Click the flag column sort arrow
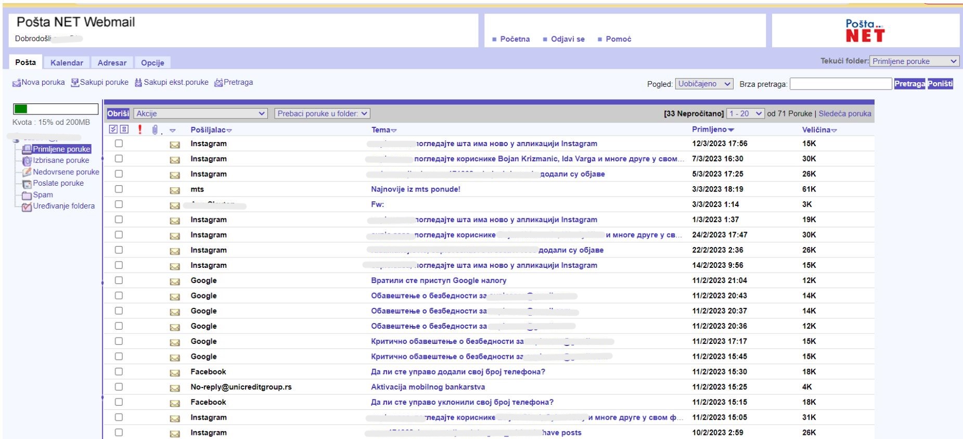 click(173, 131)
